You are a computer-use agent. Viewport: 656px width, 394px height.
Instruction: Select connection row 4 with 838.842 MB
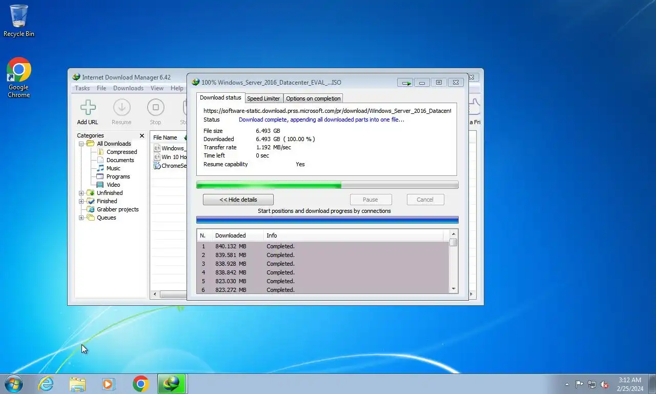click(x=323, y=272)
